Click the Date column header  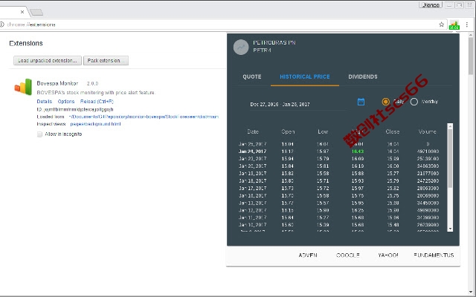[253, 132]
